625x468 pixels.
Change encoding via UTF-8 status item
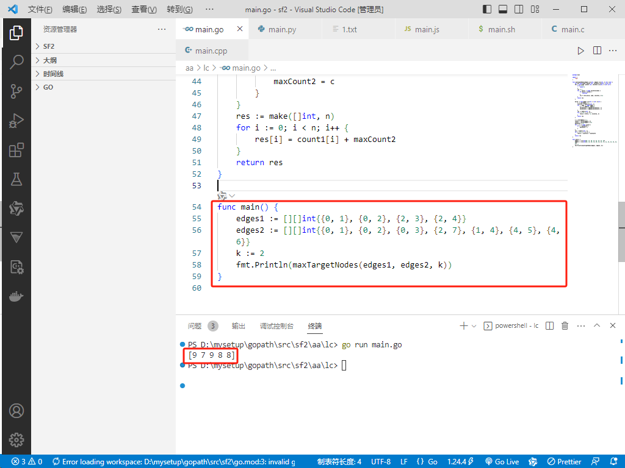point(381,462)
